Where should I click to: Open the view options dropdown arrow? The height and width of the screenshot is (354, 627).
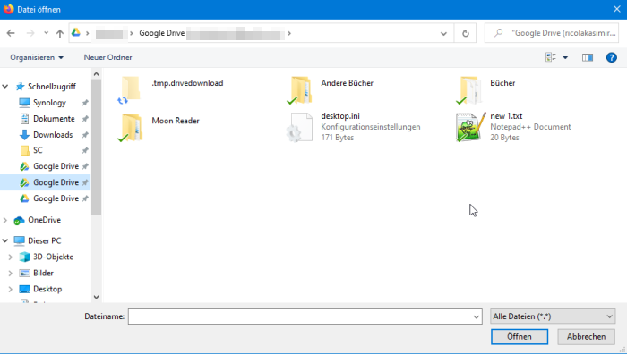565,57
